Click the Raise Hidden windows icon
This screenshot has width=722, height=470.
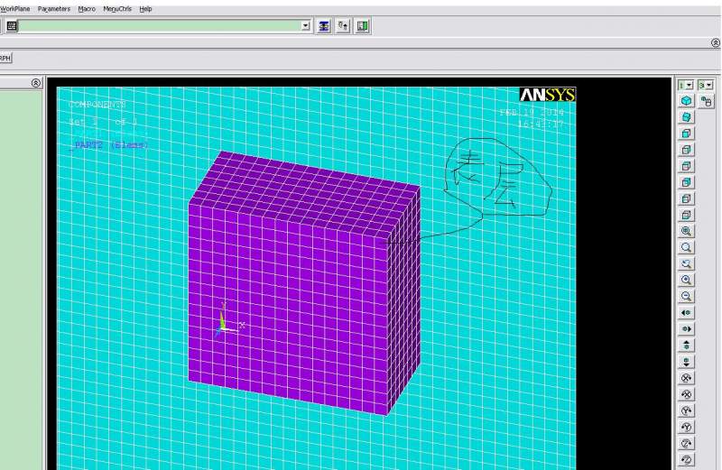click(324, 26)
